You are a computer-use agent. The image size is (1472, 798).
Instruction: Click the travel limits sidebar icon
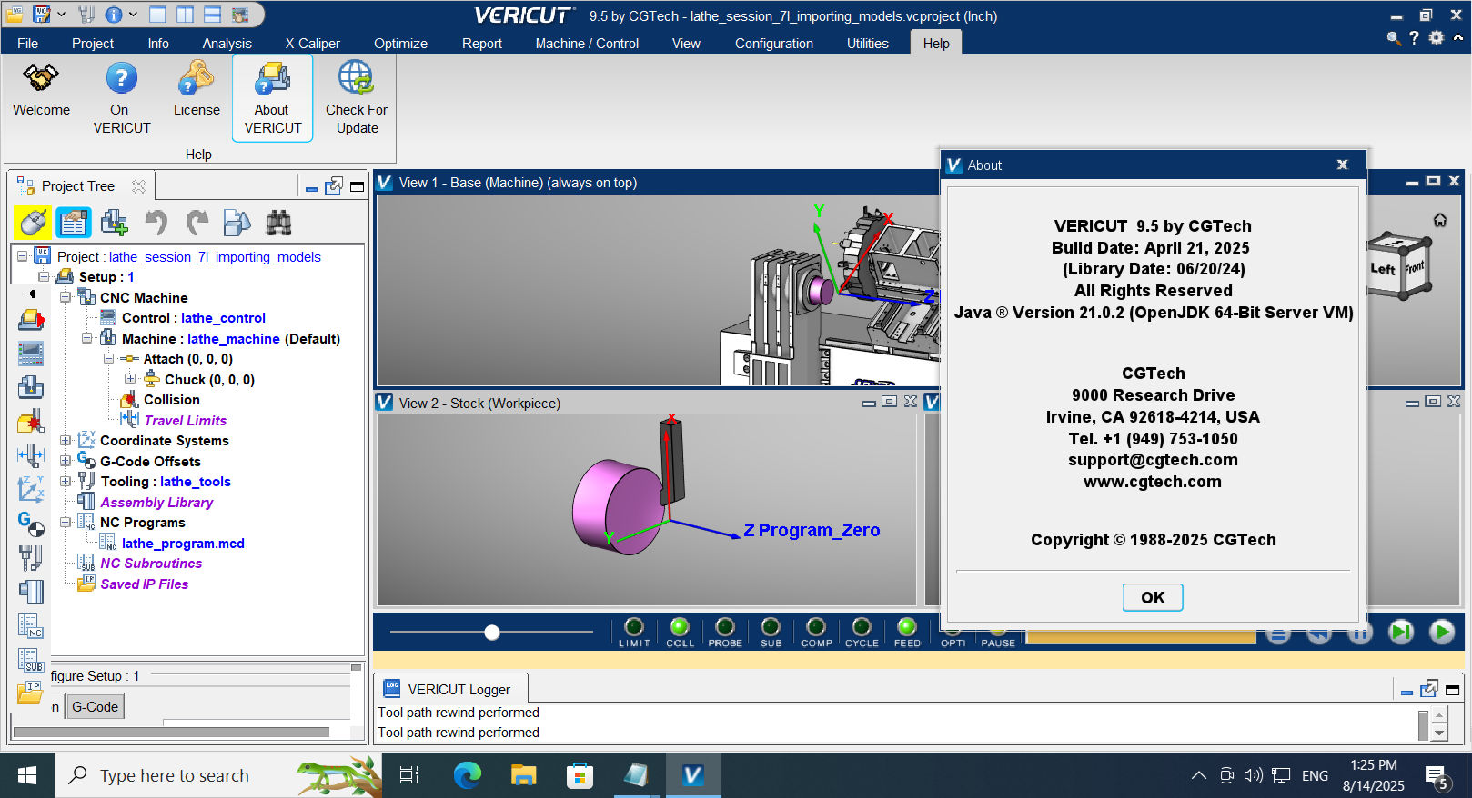[x=31, y=454]
